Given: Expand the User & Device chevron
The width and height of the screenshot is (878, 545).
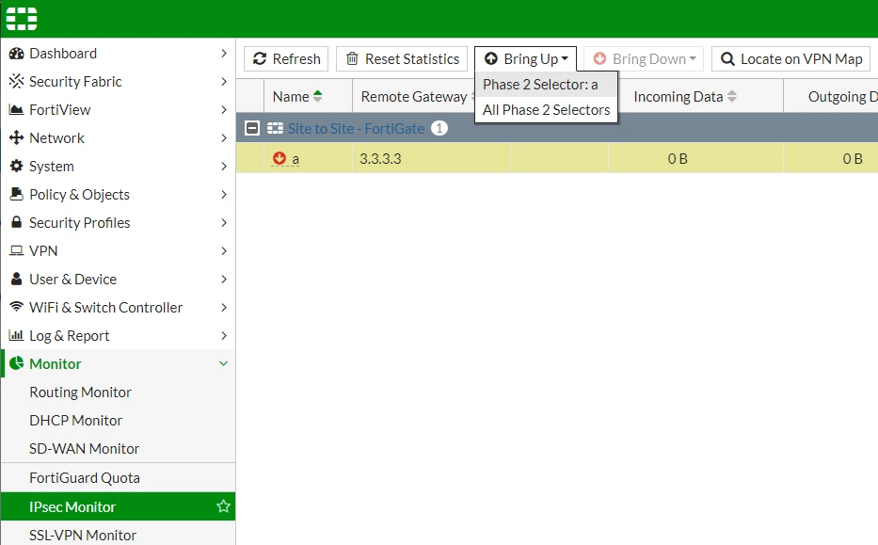Looking at the screenshot, I should pyautogui.click(x=224, y=279).
